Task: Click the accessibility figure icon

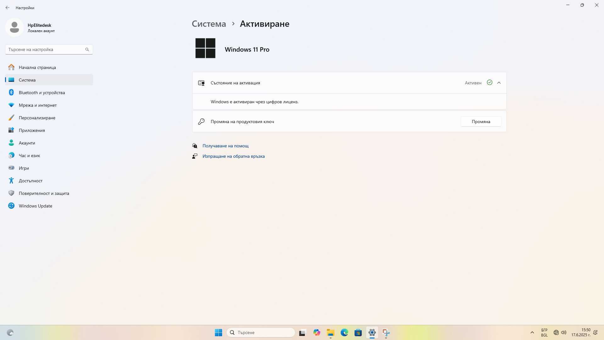Action: 11,180
